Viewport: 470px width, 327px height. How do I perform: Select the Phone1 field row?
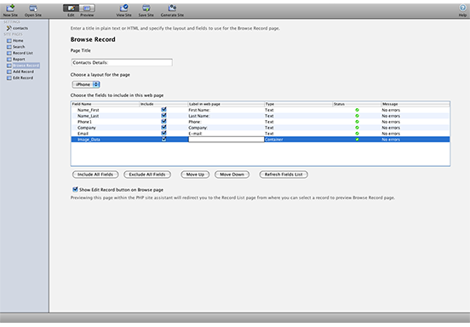pyautogui.click(x=261, y=122)
